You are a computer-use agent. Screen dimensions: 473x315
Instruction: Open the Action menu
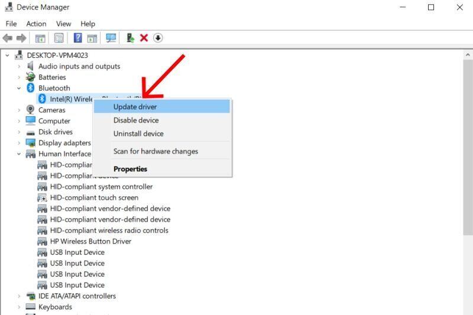tap(36, 24)
